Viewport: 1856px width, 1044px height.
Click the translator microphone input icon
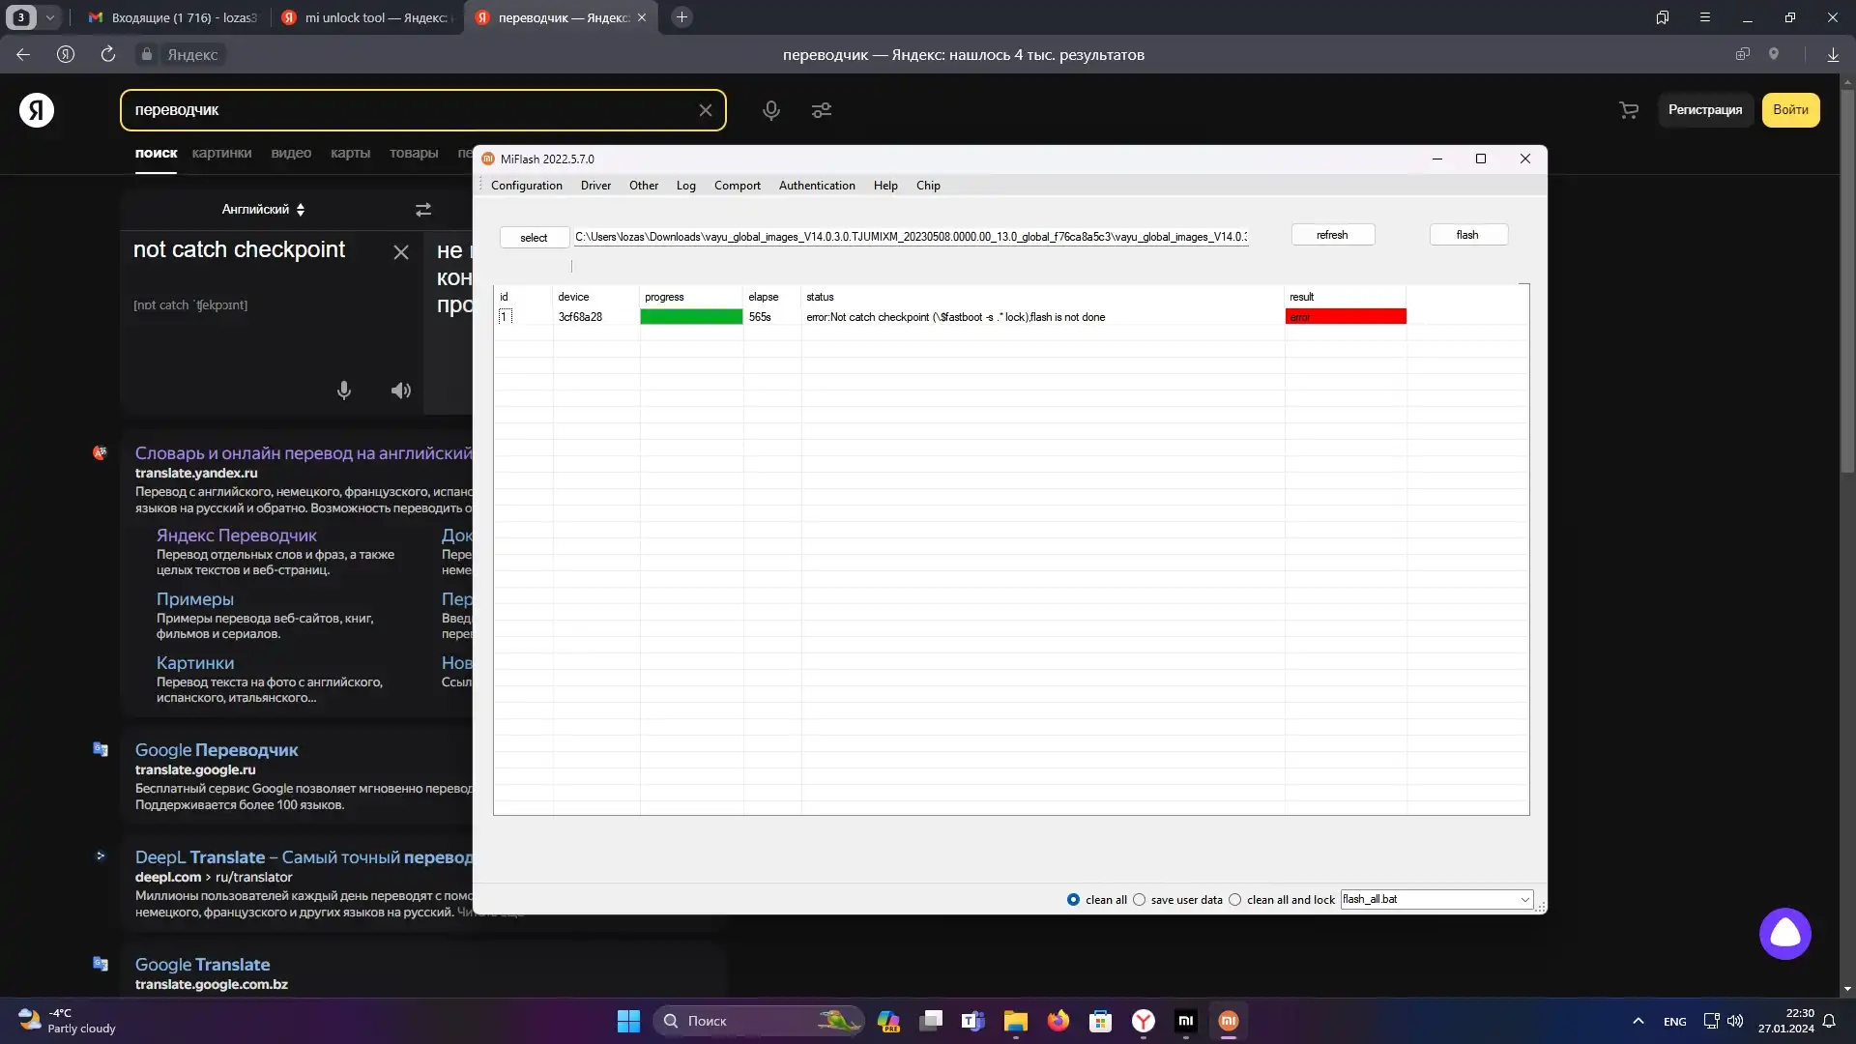344,391
